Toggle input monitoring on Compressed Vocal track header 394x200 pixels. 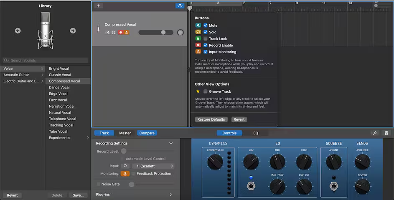(127, 33)
